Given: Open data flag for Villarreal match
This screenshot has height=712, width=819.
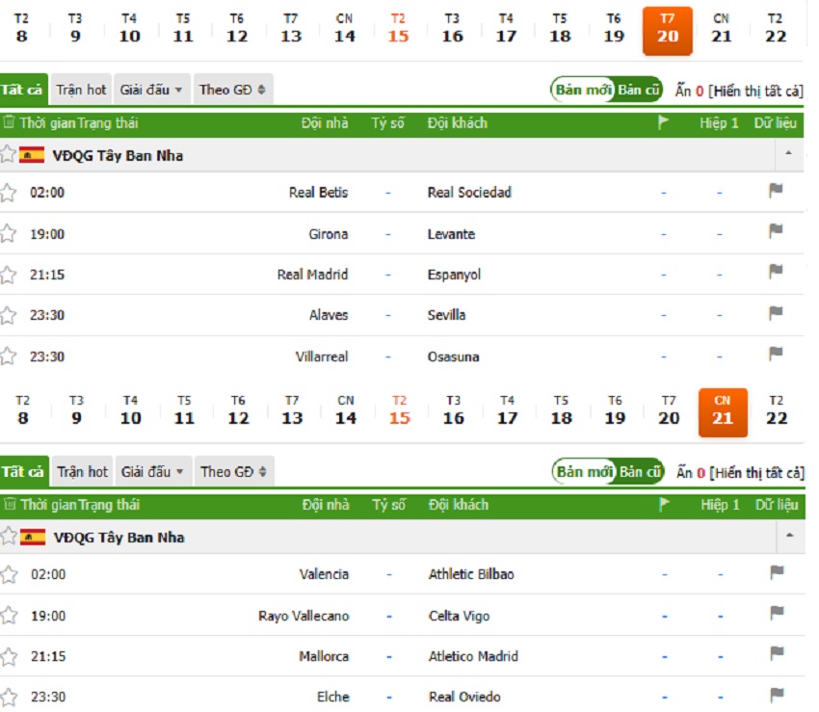Looking at the screenshot, I should pyautogui.click(x=776, y=354).
